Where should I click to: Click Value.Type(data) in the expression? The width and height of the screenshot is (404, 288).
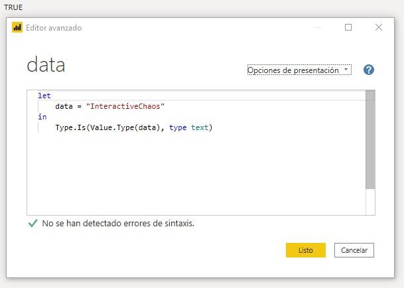tap(126, 127)
